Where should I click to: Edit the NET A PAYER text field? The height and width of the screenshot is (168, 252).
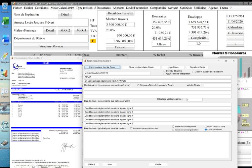158,81
